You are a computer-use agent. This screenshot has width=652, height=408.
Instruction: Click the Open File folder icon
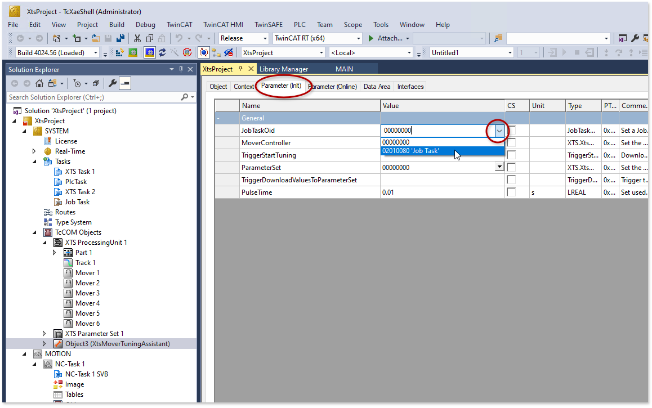(95, 38)
